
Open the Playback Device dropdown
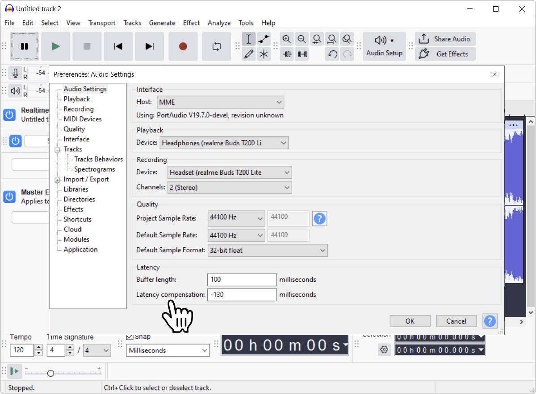click(224, 143)
